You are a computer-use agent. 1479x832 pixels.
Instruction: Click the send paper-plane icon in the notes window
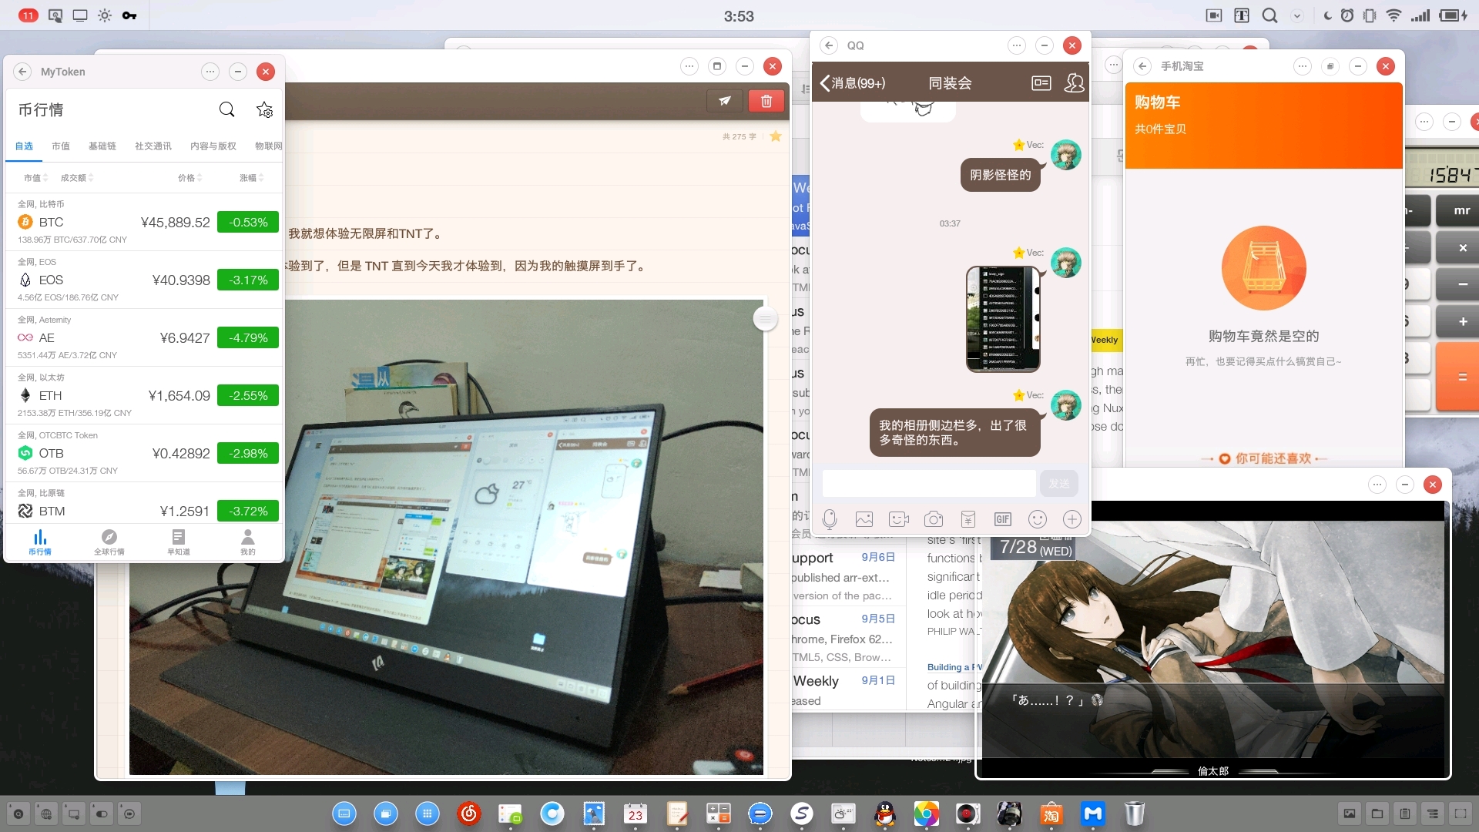tap(725, 101)
